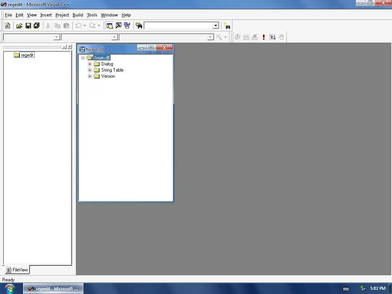Click the Cut scissors icon
392x294 pixels.
pyautogui.click(x=48, y=26)
